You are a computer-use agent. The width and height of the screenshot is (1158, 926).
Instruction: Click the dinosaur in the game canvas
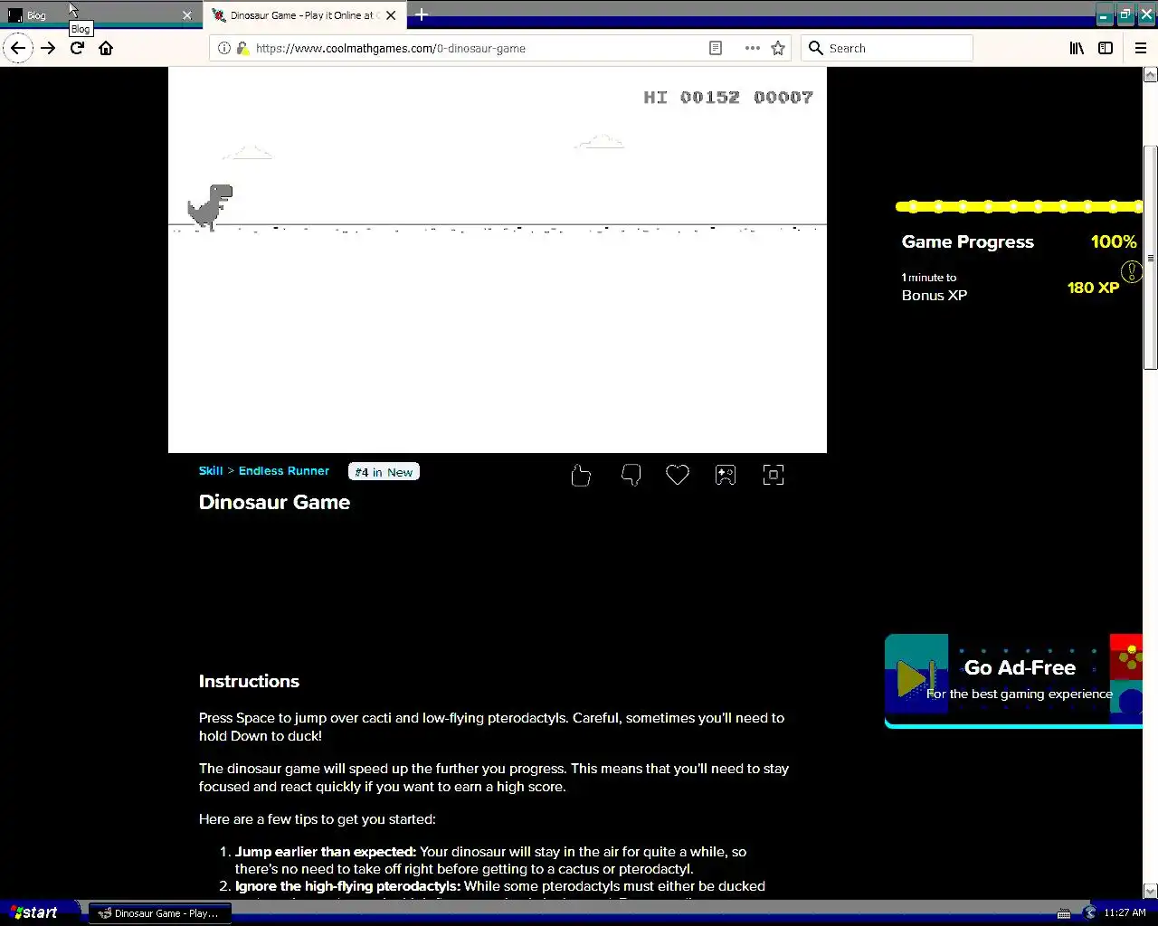[x=210, y=207]
